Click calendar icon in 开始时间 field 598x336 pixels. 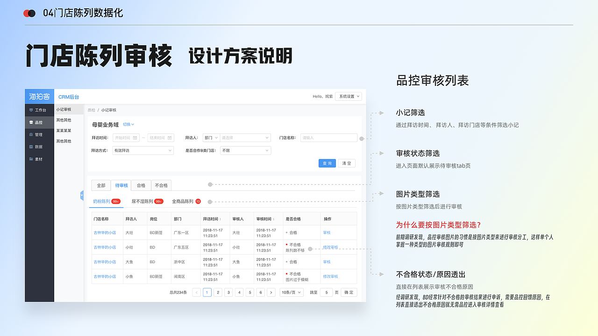coord(135,138)
